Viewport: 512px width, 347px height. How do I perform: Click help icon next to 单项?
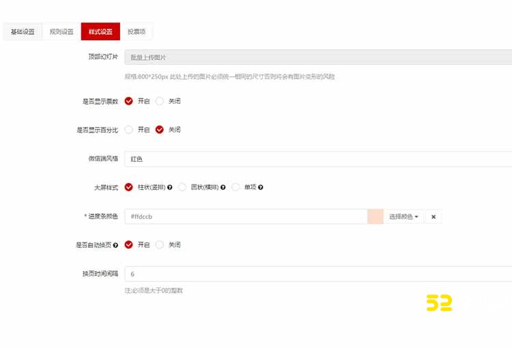pos(260,187)
